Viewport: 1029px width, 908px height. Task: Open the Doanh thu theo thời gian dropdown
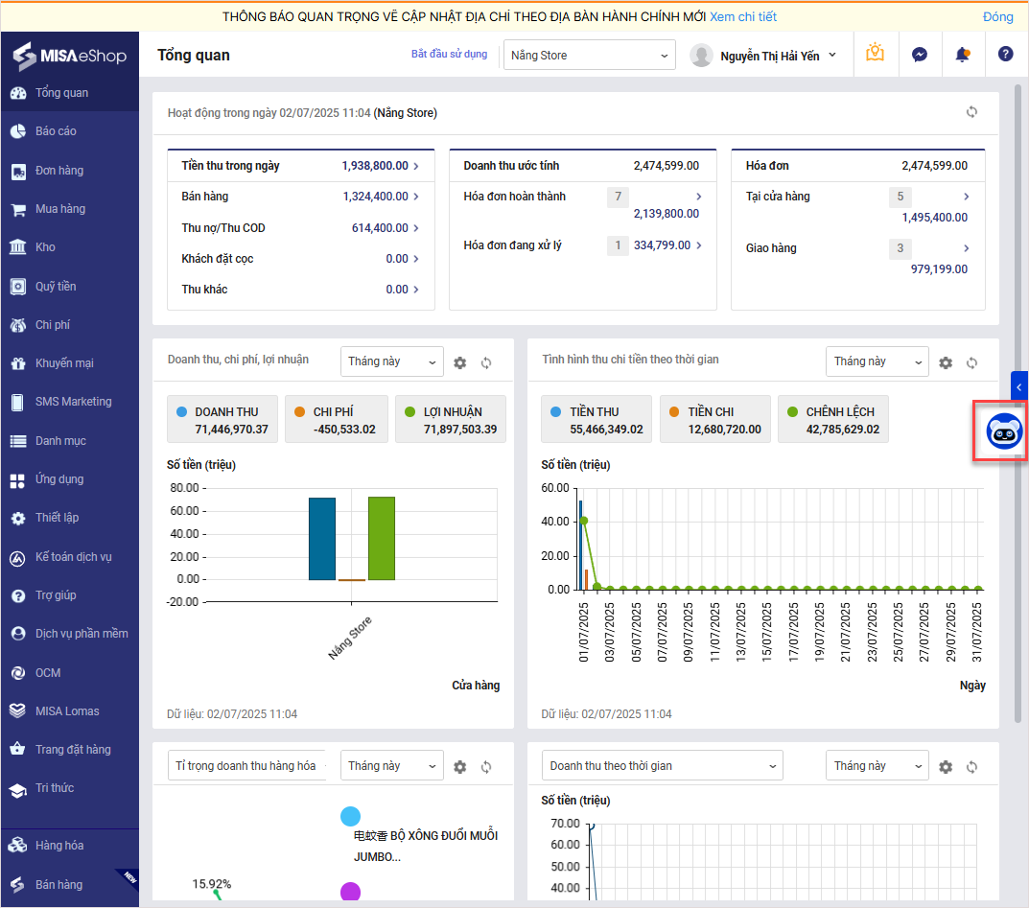click(662, 766)
